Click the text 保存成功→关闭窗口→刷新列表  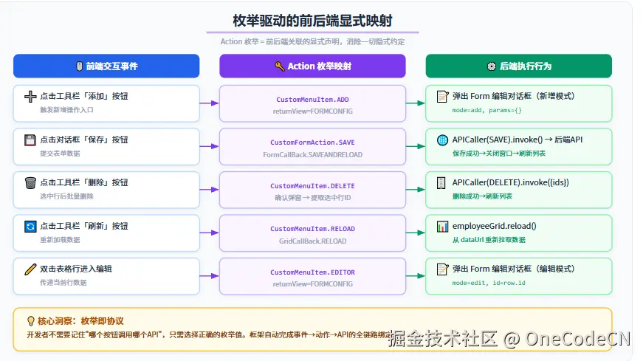[498, 154]
